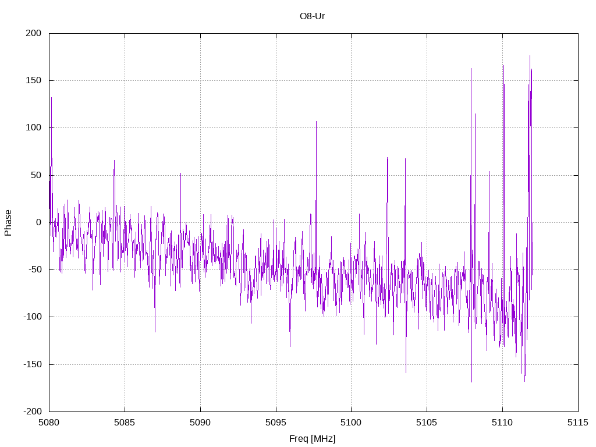Click x-axis tick label 5095
This screenshot has height=447, width=596.
[x=276, y=423]
